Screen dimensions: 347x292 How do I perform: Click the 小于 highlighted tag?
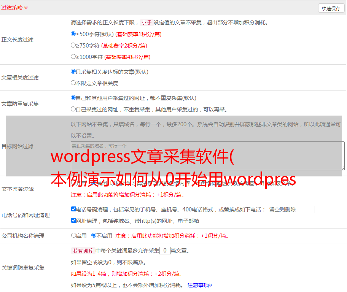146,22
